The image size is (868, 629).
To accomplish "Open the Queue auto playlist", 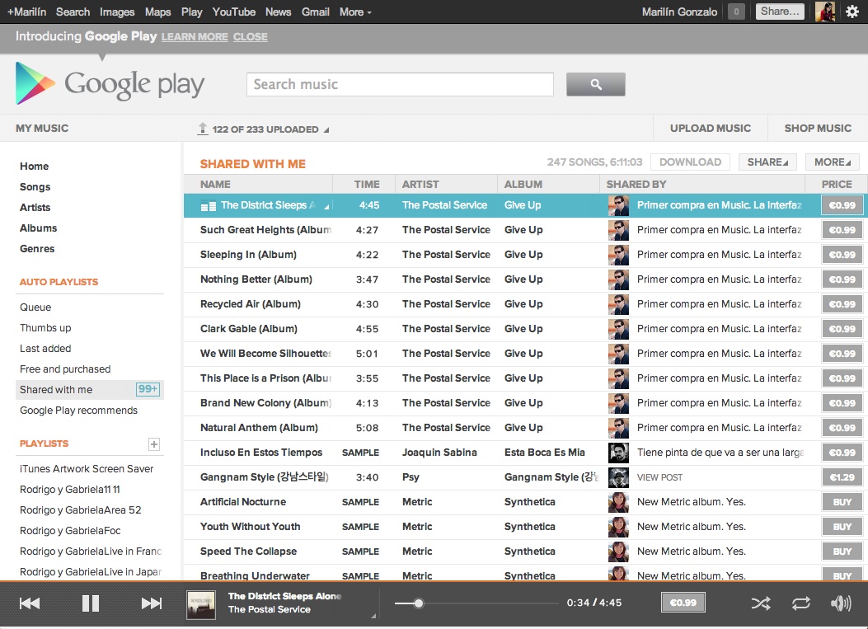I will [35, 307].
